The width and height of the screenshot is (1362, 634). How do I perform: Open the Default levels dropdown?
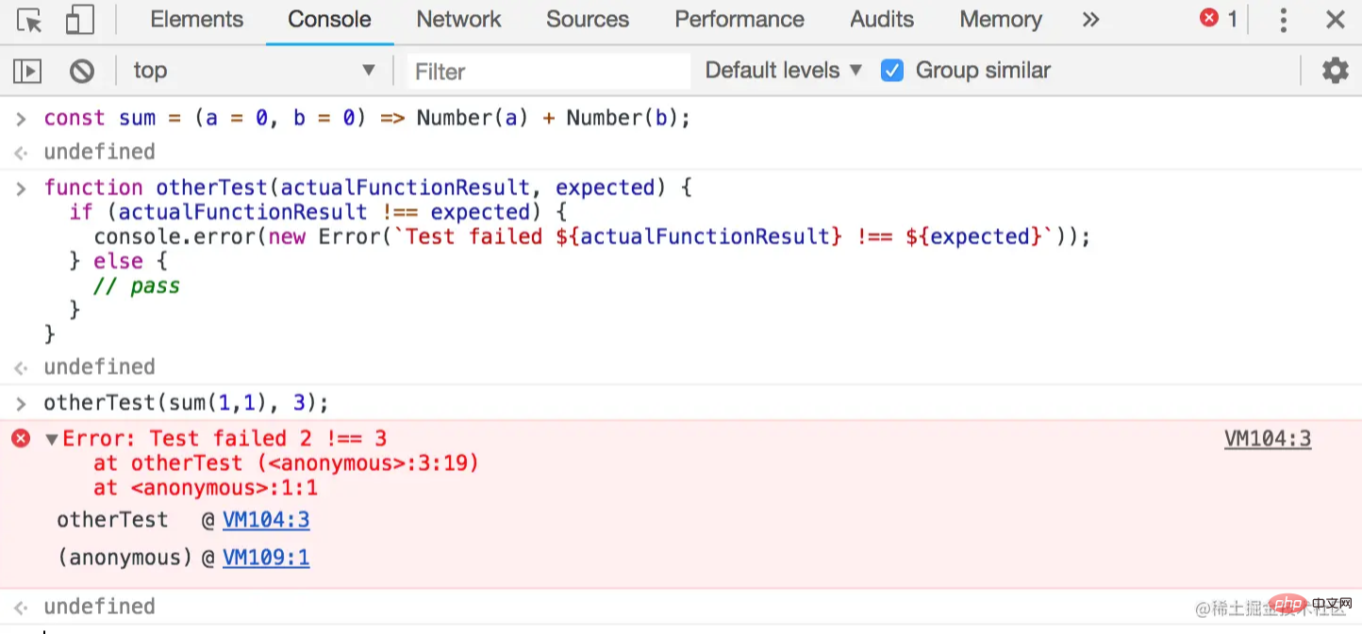tap(784, 71)
